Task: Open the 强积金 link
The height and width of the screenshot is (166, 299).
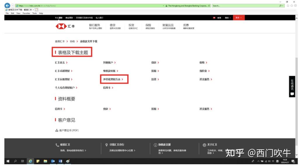Action: click(x=204, y=71)
